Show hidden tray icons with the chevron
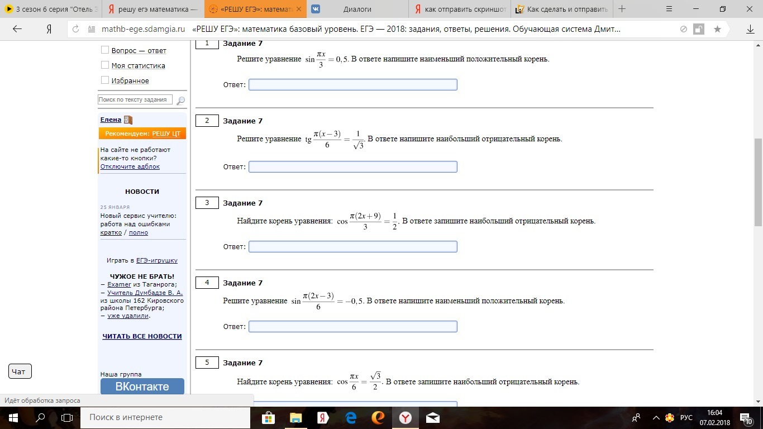This screenshot has width=763, height=429. [x=655, y=417]
